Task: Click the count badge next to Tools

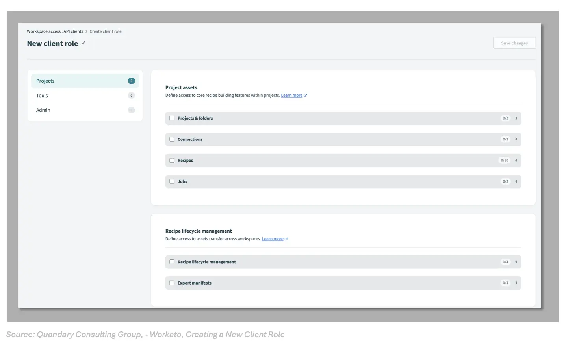Action: point(131,95)
